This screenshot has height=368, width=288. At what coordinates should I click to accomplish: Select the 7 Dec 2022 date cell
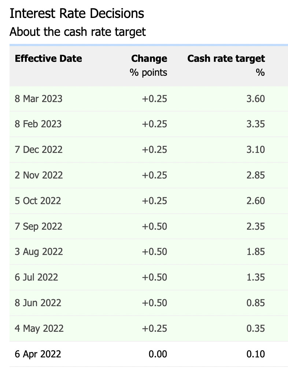point(38,150)
